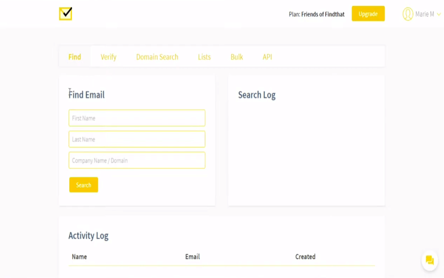Click the Name column header
The width and height of the screenshot is (444, 278).
click(x=79, y=257)
